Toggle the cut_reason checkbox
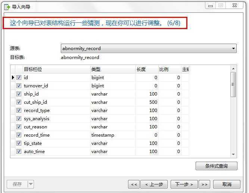Screen dimensions: 249x193 pos(19,127)
